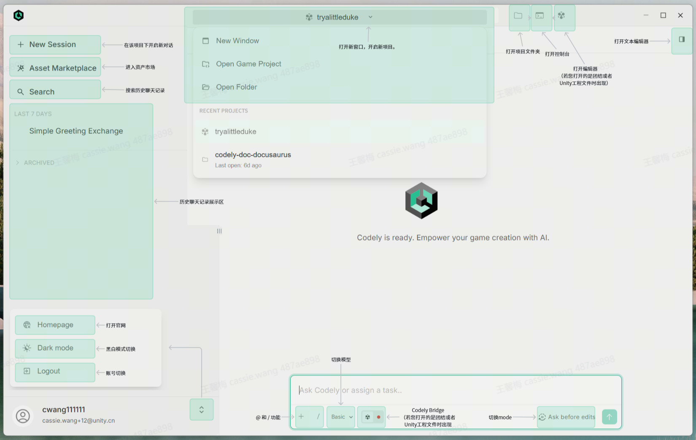Toggle the text editor side panel
The image size is (696, 440).
(x=682, y=39)
